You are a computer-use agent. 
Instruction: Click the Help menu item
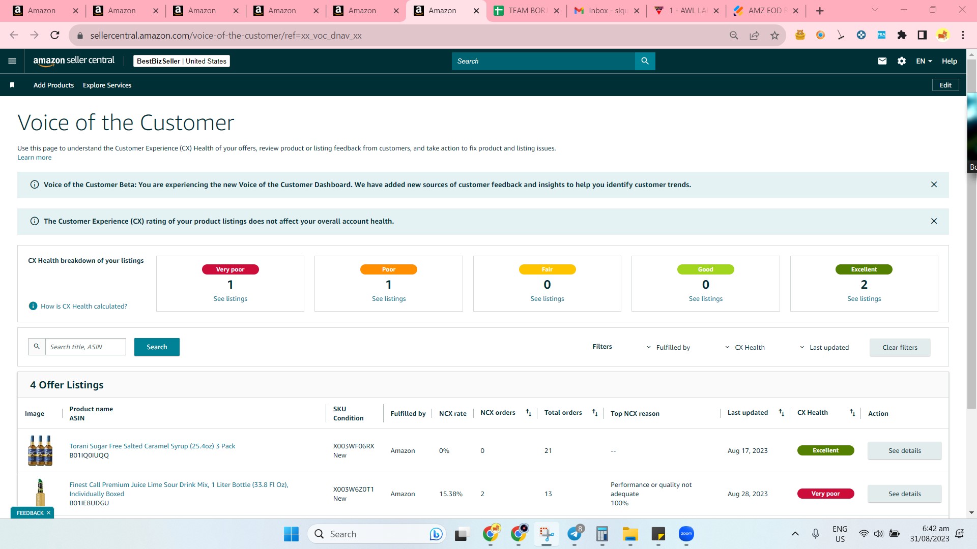(949, 61)
